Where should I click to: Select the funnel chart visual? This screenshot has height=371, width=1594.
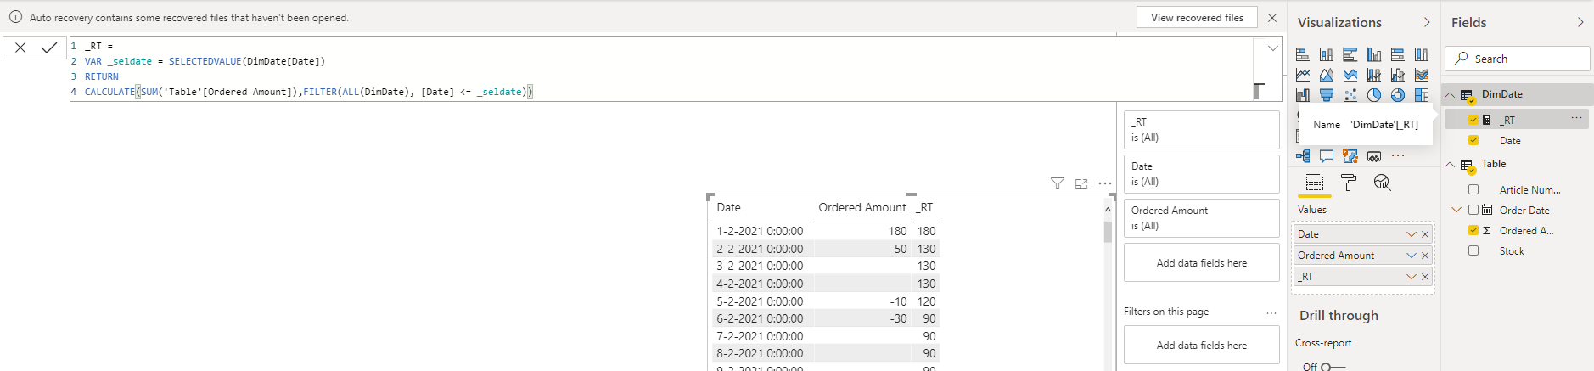1327,95
